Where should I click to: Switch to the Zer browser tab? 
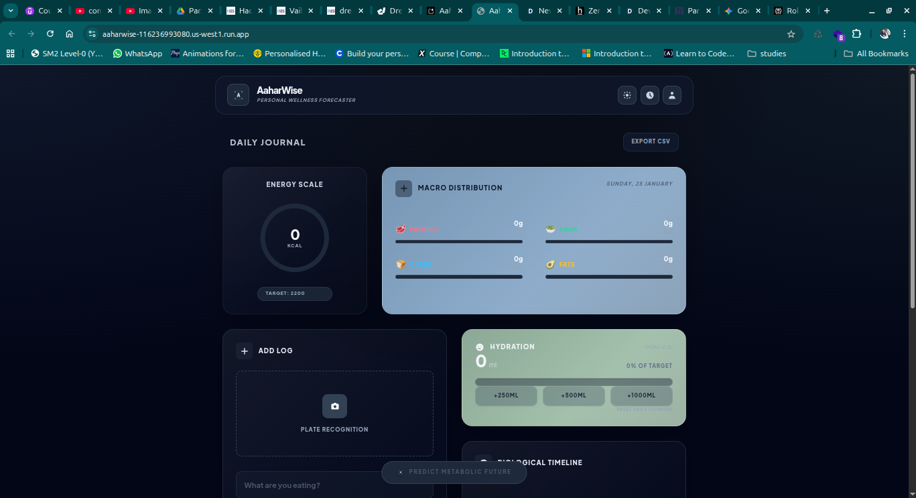click(593, 11)
